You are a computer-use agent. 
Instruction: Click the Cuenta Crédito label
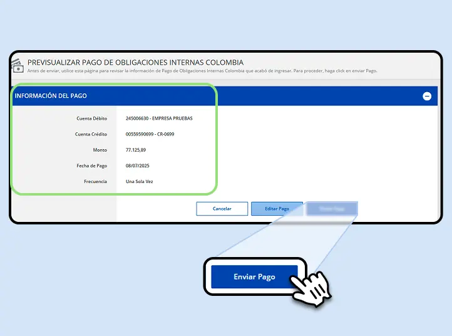(x=91, y=134)
